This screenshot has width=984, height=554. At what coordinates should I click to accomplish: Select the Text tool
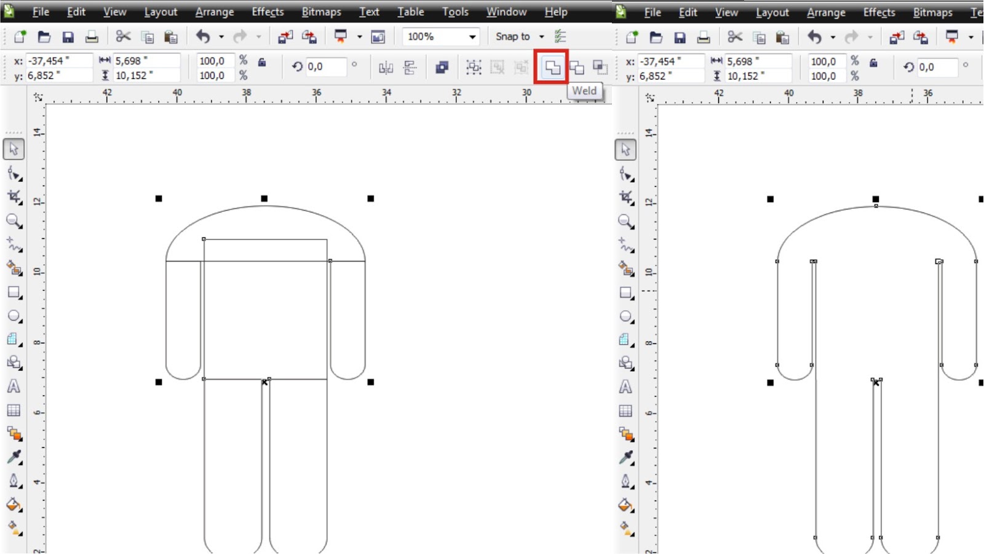click(x=14, y=386)
